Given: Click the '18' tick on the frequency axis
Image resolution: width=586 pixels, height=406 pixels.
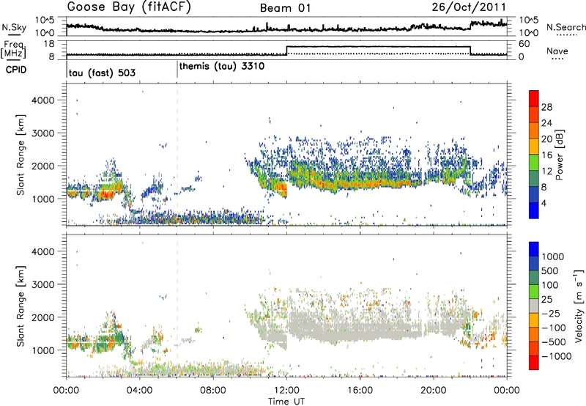Looking at the screenshot, I should click(x=49, y=44).
